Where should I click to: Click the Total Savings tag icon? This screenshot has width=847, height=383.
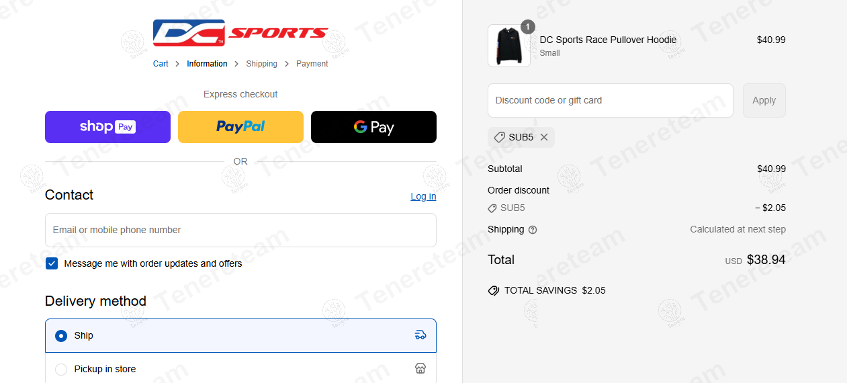coord(494,291)
